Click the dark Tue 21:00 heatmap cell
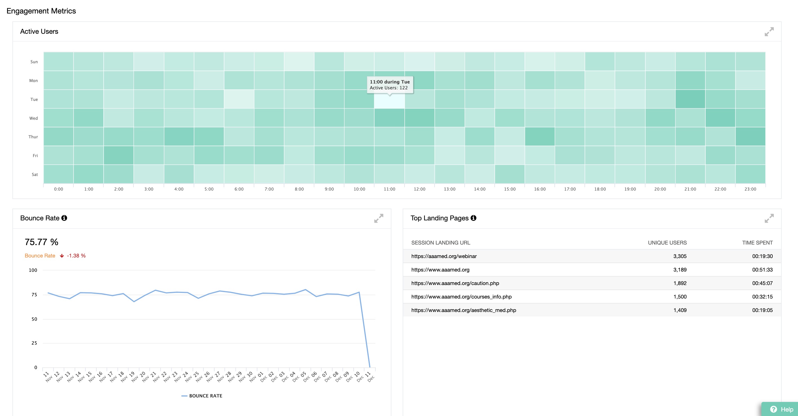The height and width of the screenshot is (416, 798). click(x=690, y=99)
